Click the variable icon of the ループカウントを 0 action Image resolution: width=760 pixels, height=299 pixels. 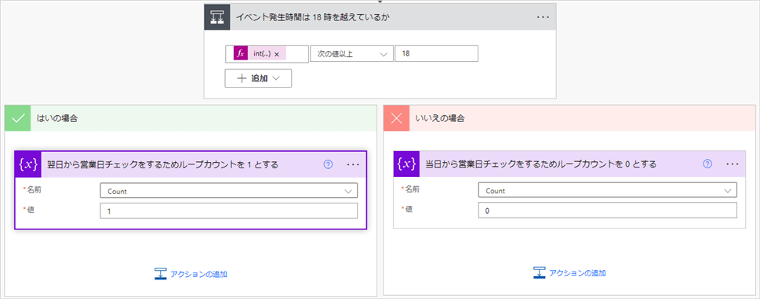tap(406, 164)
